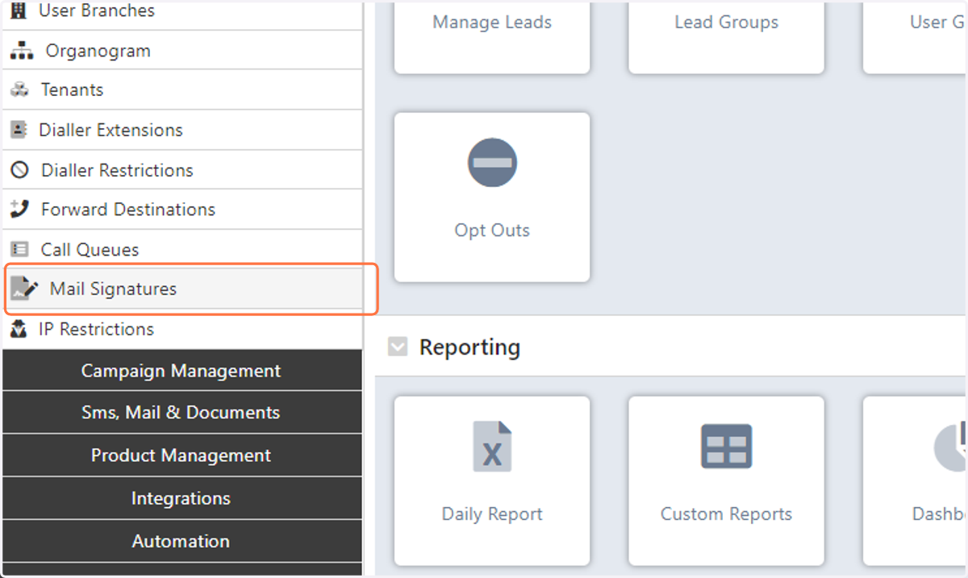This screenshot has height=578, width=968.
Task: Go to Forward Destinations
Action: [182, 210]
